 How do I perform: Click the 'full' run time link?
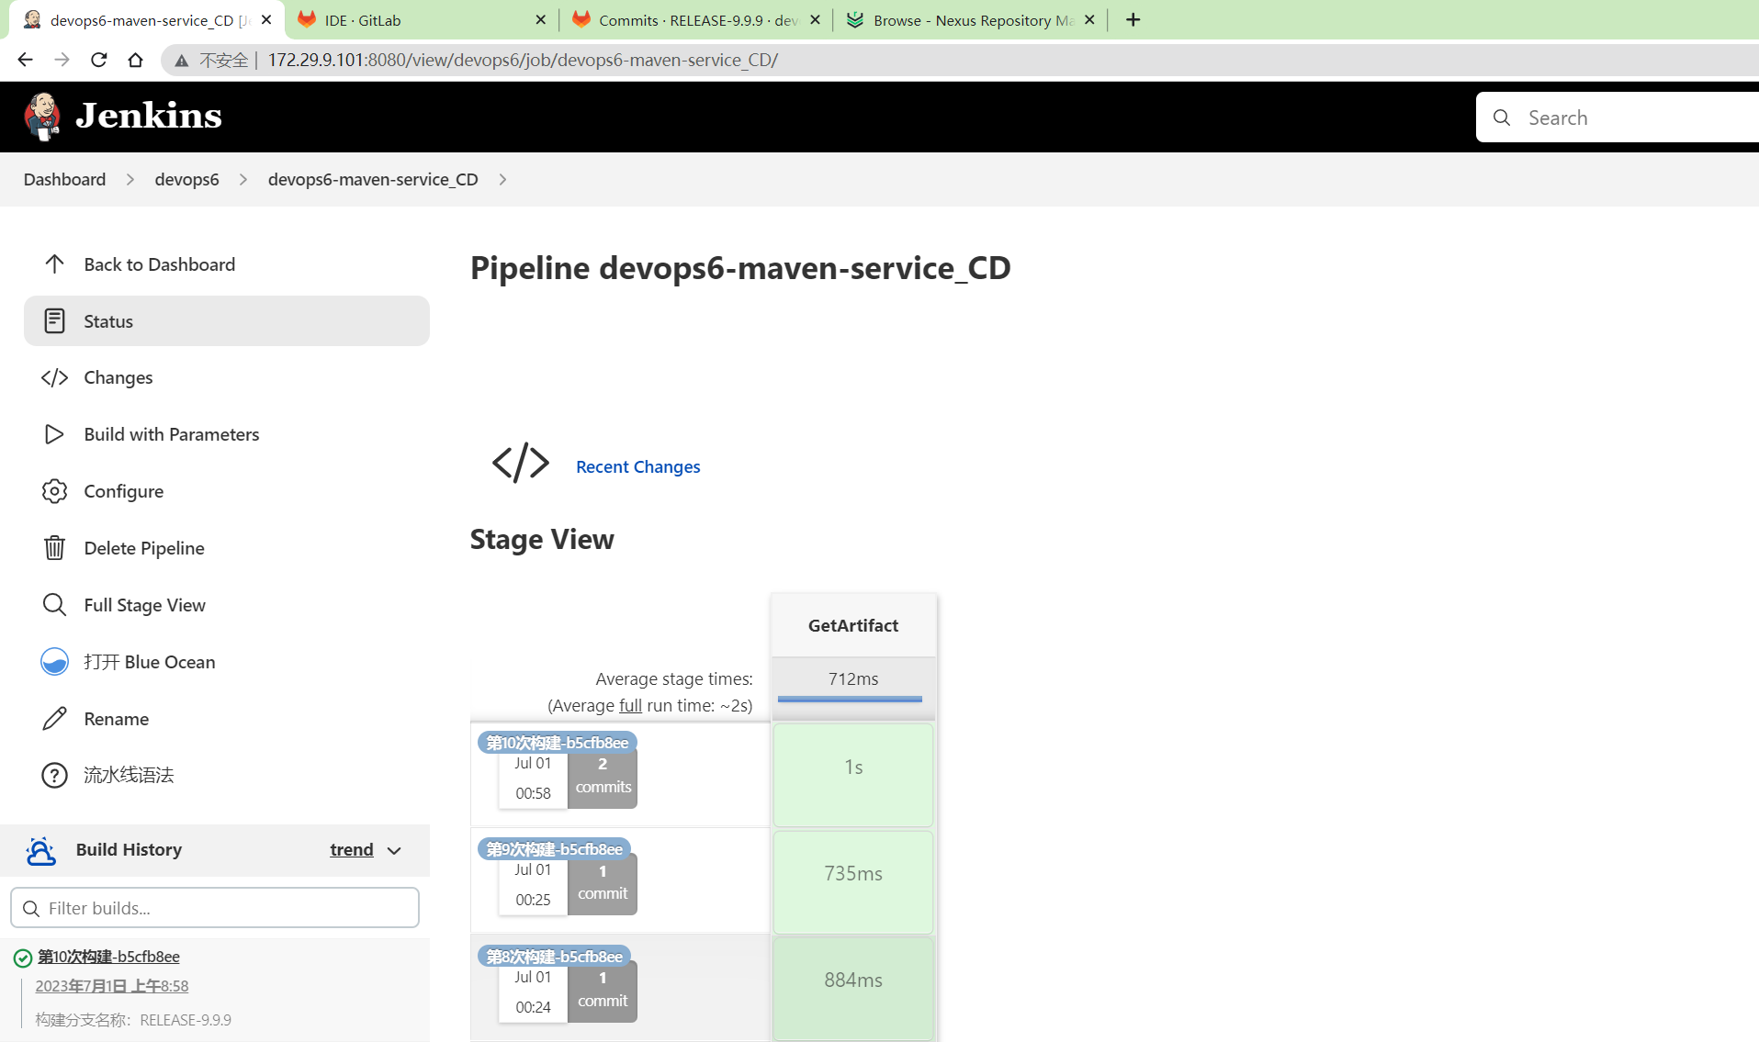(630, 705)
